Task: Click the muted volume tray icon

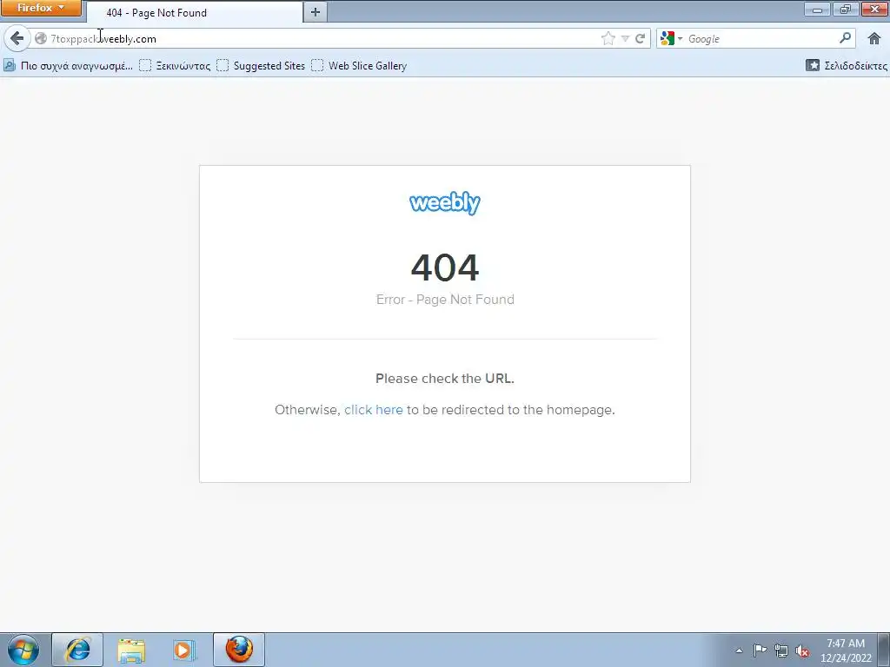Action: pos(802,650)
